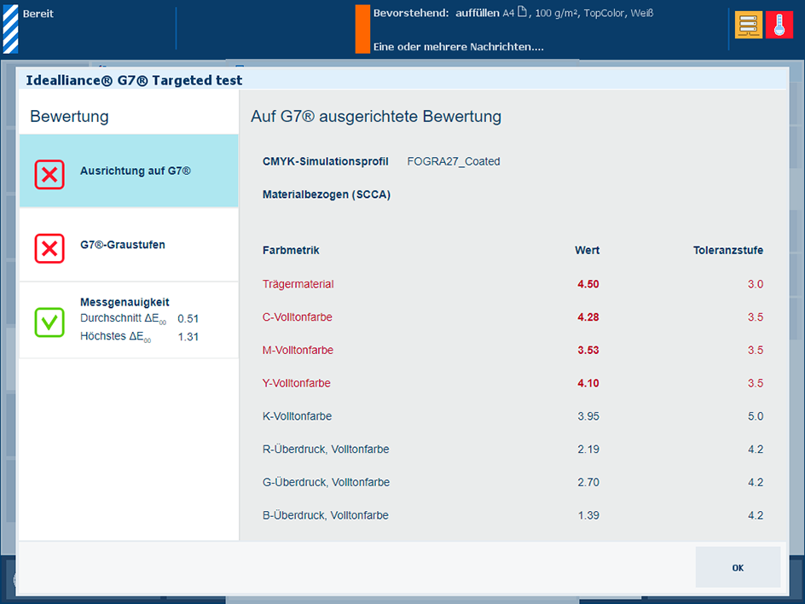This screenshot has width=805, height=604.
Task: Click the C-Volltonfarbe value 4.28
Action: point(588,317)
